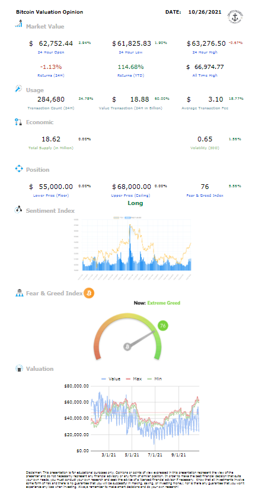Click the Economic section icon
The height and width of the screenshot is (498, 265).
[x=19, y=121]
